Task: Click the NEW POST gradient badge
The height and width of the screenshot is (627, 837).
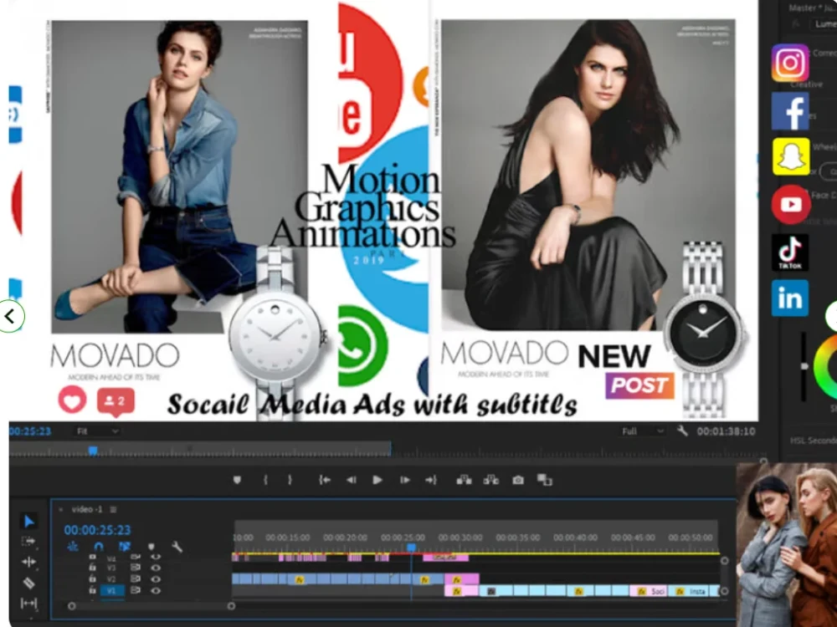Action: (x=639, y=385)
